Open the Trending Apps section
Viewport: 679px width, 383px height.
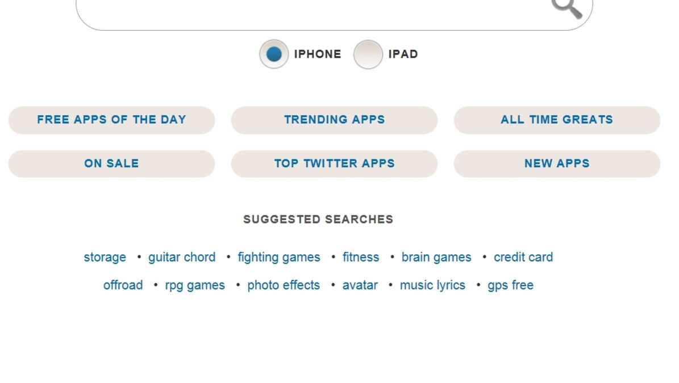tap(334, 119)
